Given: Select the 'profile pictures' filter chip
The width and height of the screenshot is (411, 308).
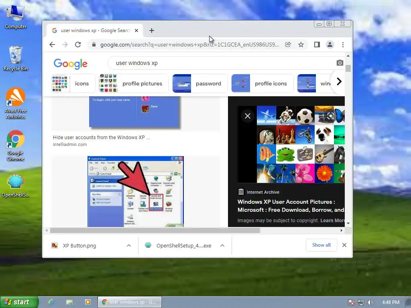Looking at the screenshot, I should coord(133,83).
